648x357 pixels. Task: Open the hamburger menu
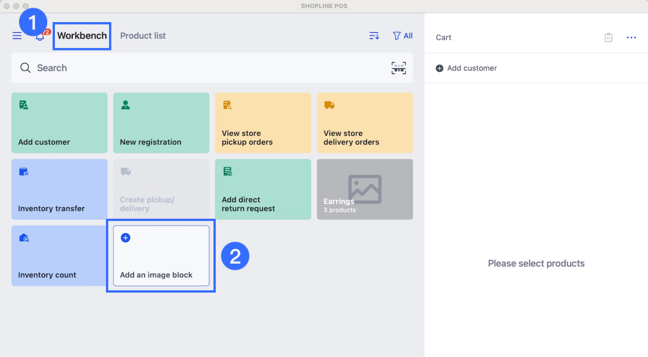17,36
